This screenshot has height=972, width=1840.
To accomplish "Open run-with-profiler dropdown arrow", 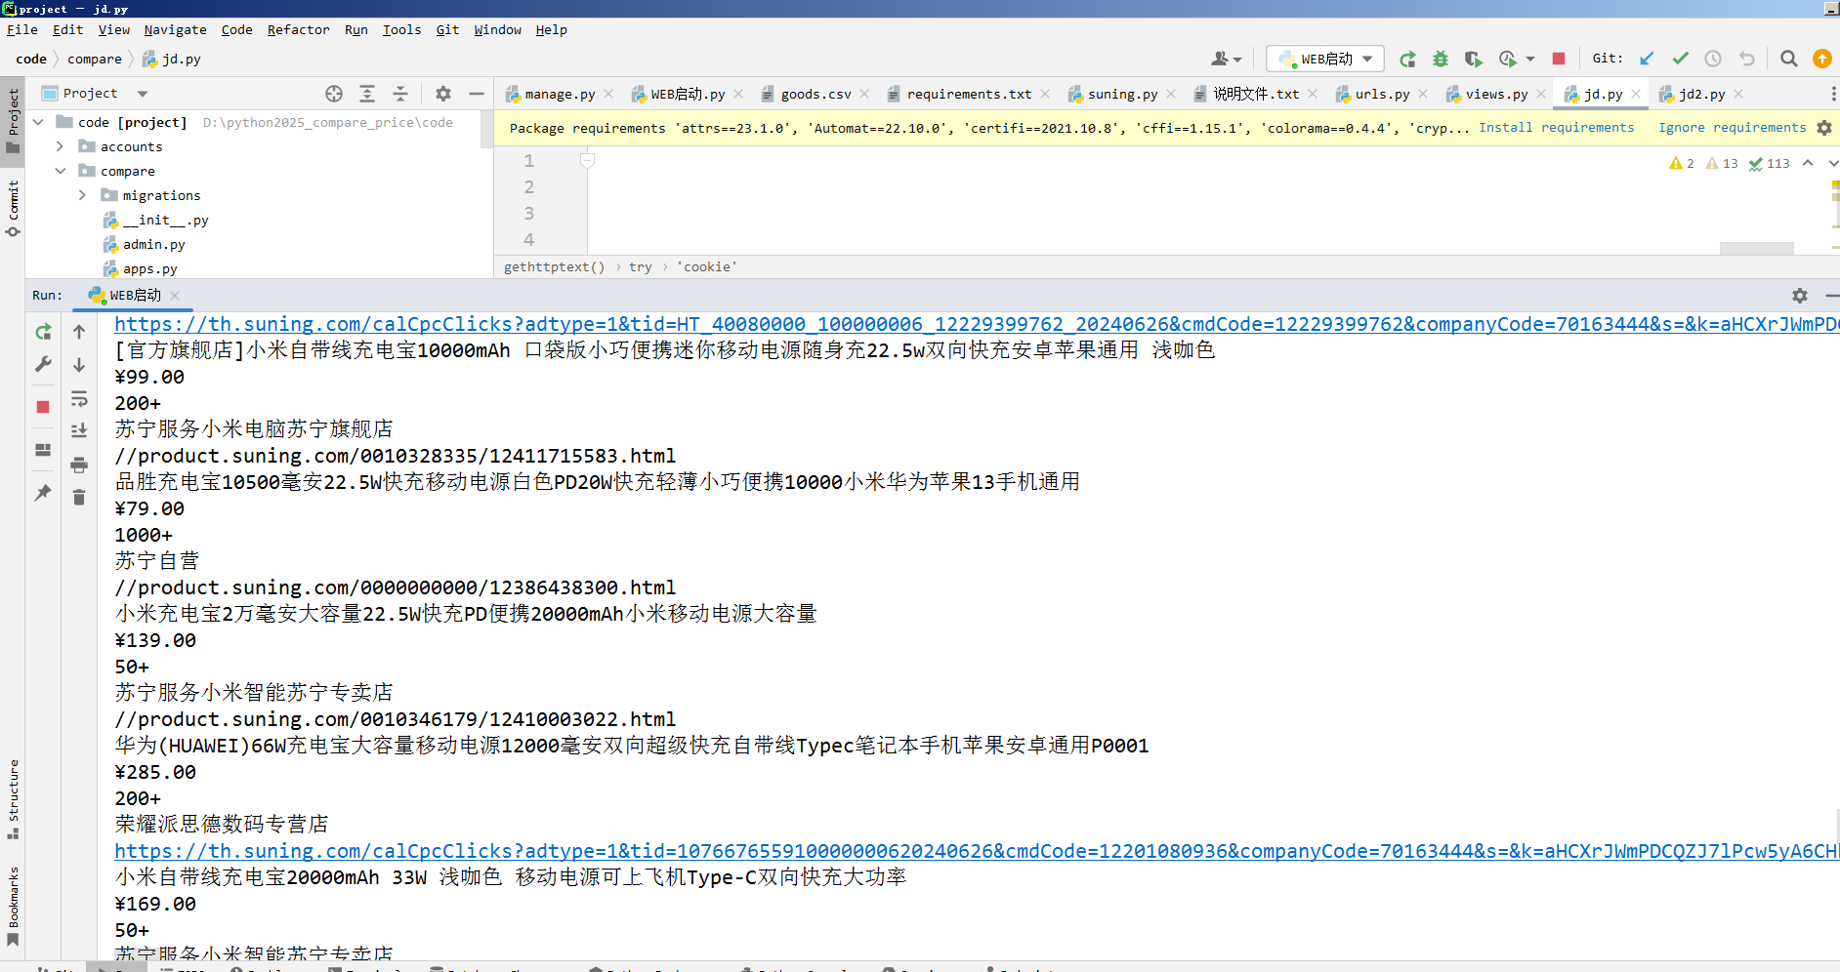I will click(1530, 59).
